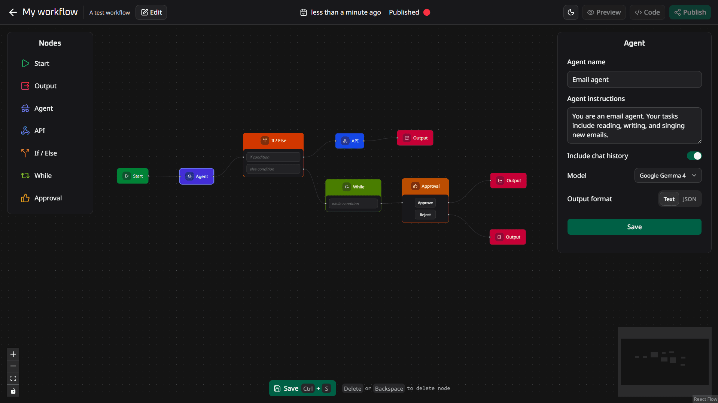
Task: Zoom in with the plus control
Action: pyautogui.click(x=13, y=354)
